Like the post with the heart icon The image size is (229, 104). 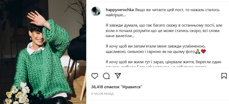click(x=95, y=76)
